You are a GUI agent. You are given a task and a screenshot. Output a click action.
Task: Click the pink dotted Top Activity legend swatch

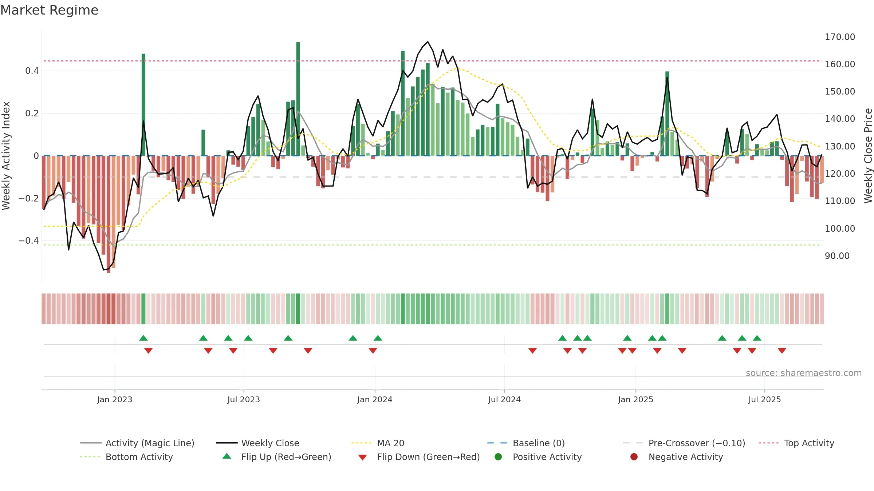(x=768, y=443)
